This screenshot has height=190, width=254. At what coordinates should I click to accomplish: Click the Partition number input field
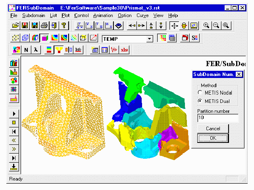coord(217,118)
